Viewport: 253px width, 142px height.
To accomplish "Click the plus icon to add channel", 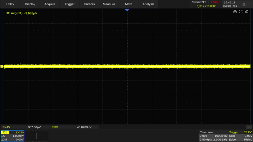I will (x=36, y=136).
